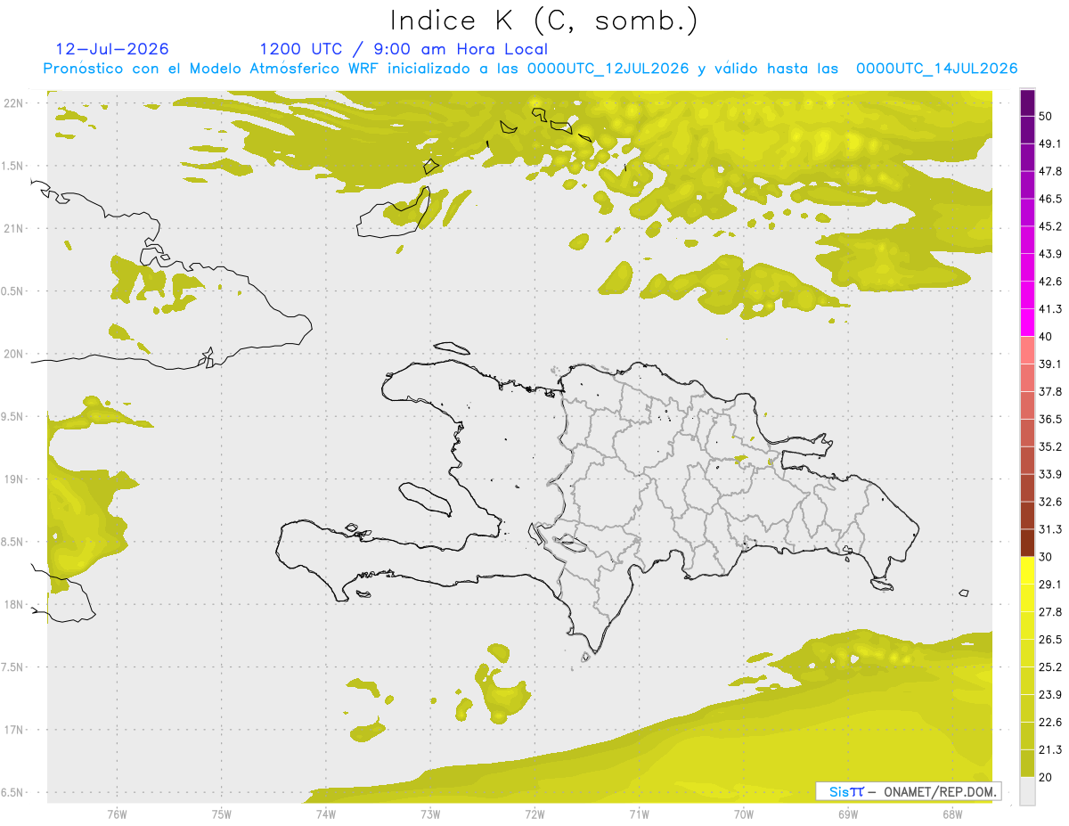Image resolution: width=1069 pixels, height=826 pixels.
Task: Select the gray swatch below the 20 label
Action: [x=1027, y=790]
